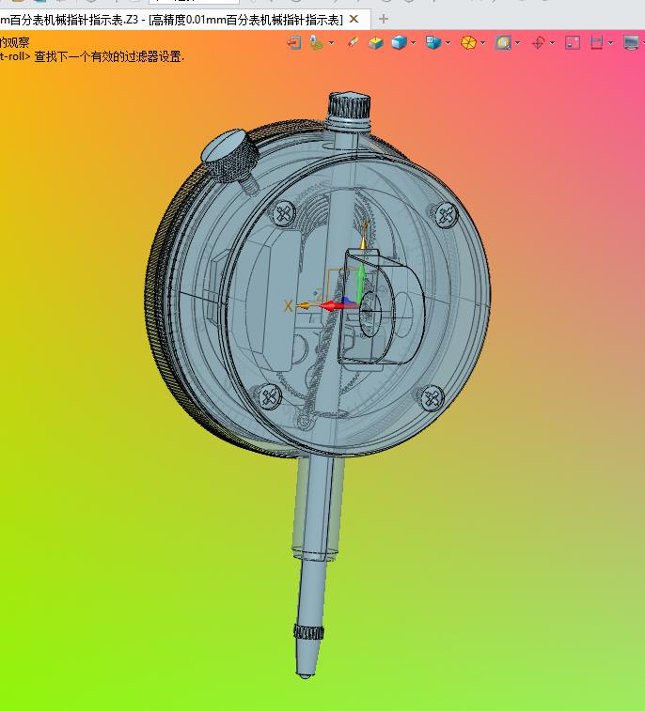Click the orange X axis label on the model
The height and width of the screenshot is (711, 645).
[x=288, y=306]
